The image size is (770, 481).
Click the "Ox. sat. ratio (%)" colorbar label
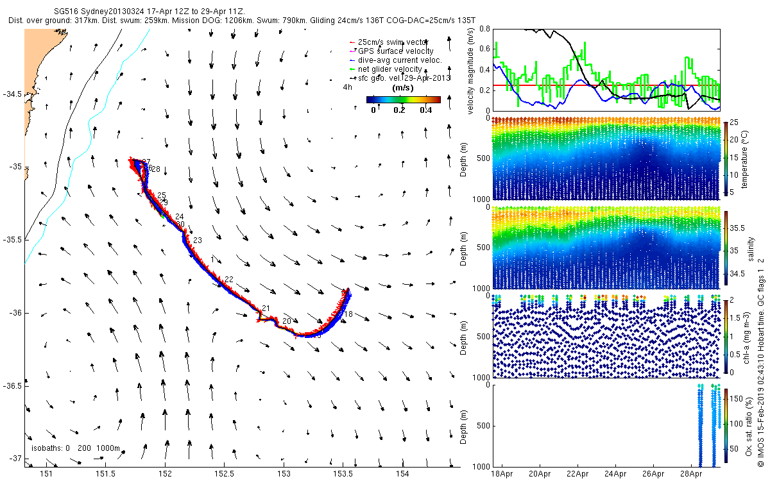(749, 426)
